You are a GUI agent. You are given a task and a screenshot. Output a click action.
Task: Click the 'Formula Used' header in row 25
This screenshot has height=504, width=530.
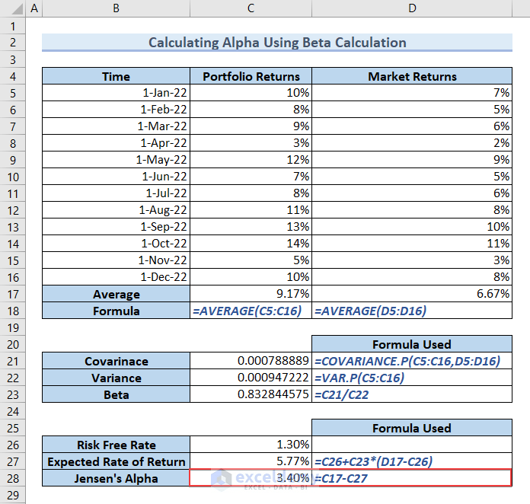[x=412, y=428]
